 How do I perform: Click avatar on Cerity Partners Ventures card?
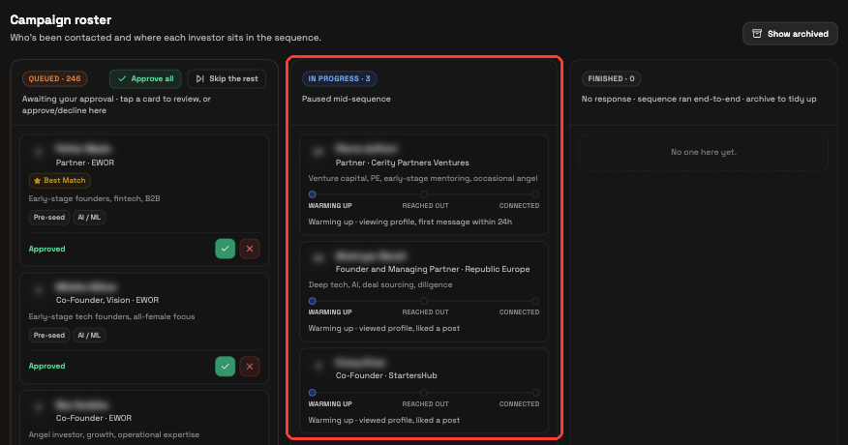click(x=319, y=152)
